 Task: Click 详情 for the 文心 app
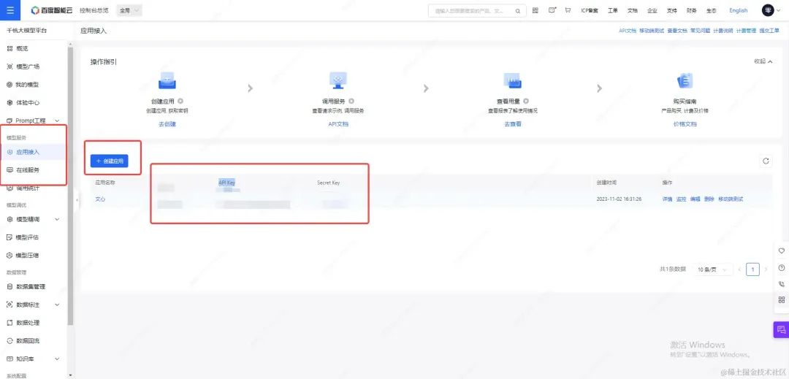[x=667, y=199]
